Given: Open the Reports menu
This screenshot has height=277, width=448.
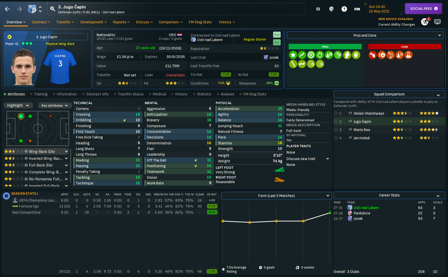Looking at the screenshot, I should click(121, 22).
